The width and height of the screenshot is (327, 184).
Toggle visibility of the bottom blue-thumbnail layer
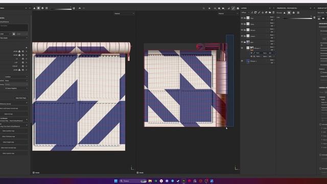[x=242, y=61]
